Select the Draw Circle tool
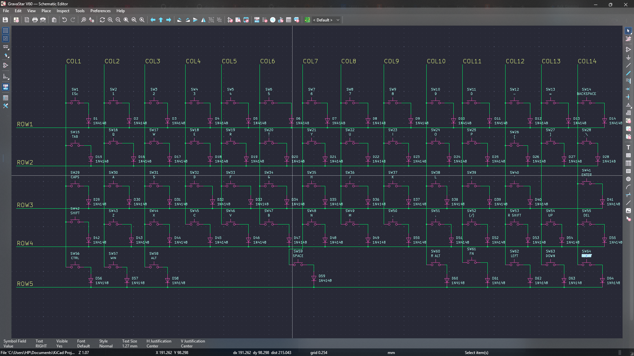634x356 pixels. point(628,179)
